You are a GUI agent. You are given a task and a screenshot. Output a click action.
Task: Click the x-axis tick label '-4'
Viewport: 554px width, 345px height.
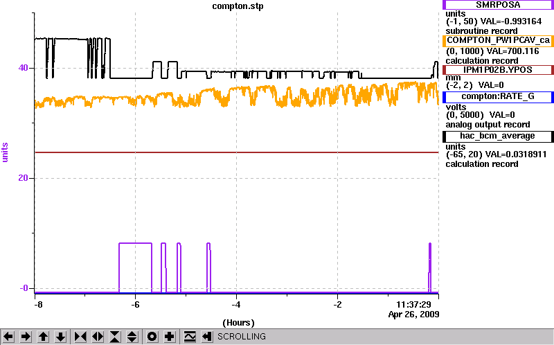point(236,305)
